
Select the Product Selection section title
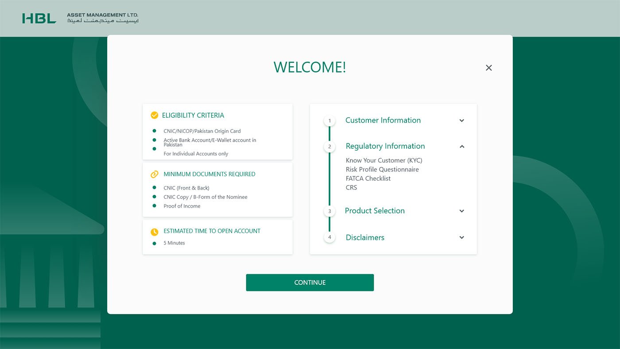coord(375,211)
